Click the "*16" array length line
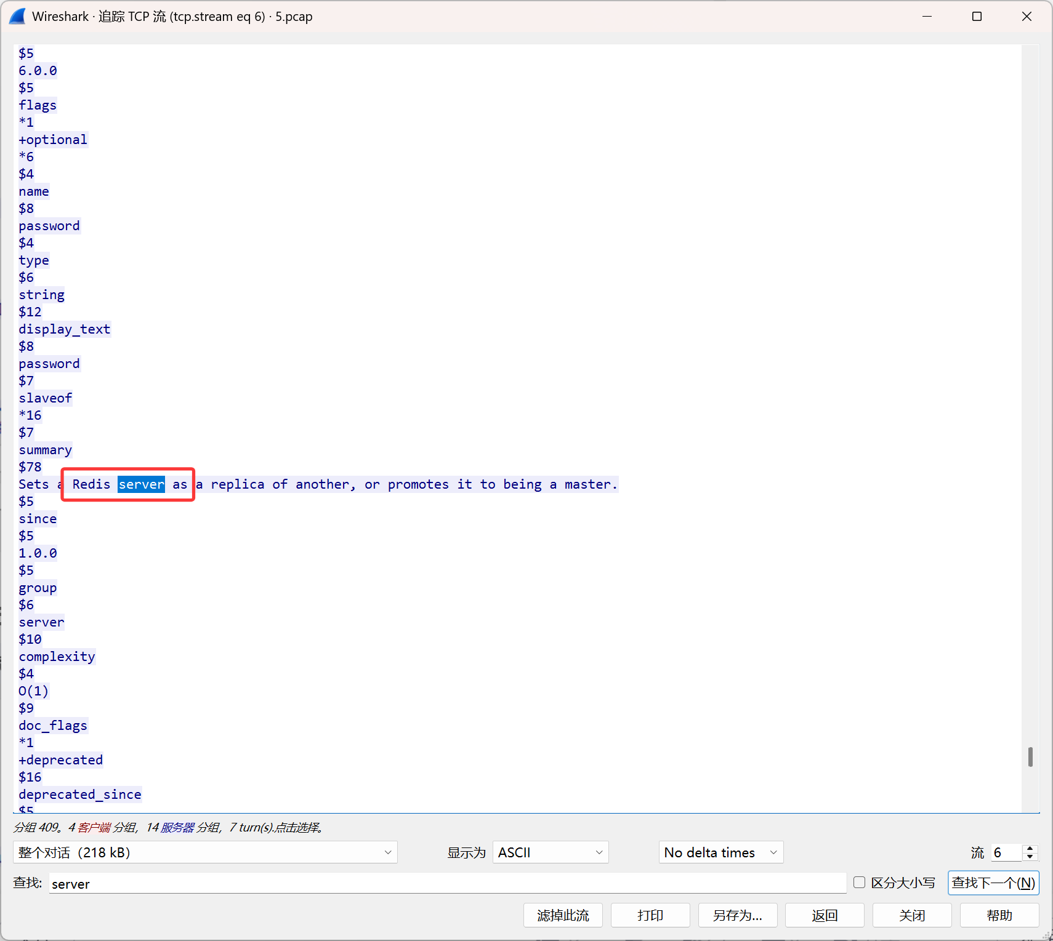This screenshot has width=1053, height=941. pos(30,415)
